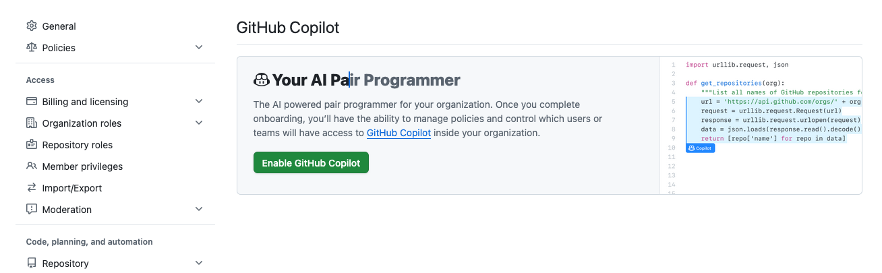Click the Member privileges people icon
The height and width of the screenshot is (273, 882).
coord(32,166)
